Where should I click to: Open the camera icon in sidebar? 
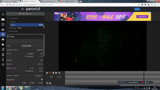click(3, 44)
